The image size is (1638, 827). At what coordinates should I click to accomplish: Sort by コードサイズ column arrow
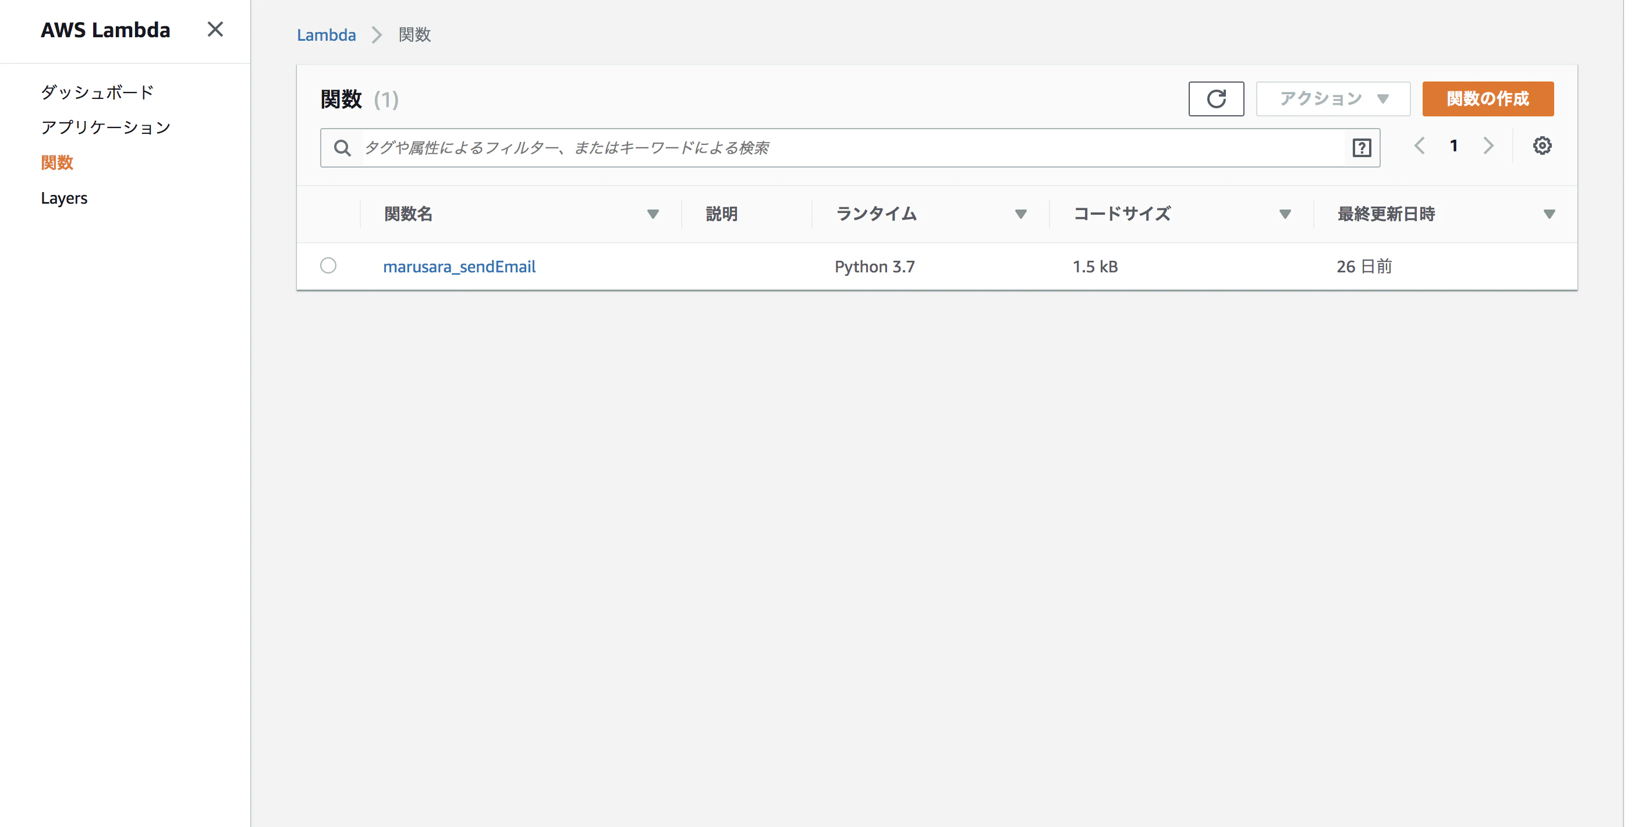click(1285, 215)
